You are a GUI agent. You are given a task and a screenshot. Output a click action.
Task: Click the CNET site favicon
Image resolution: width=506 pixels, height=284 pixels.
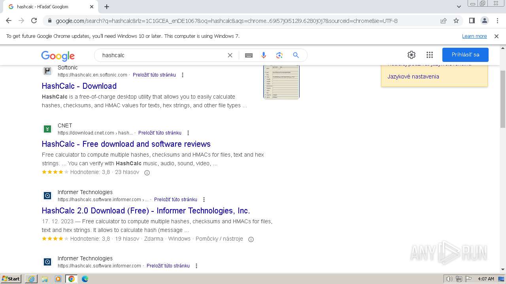pos(47,129)
